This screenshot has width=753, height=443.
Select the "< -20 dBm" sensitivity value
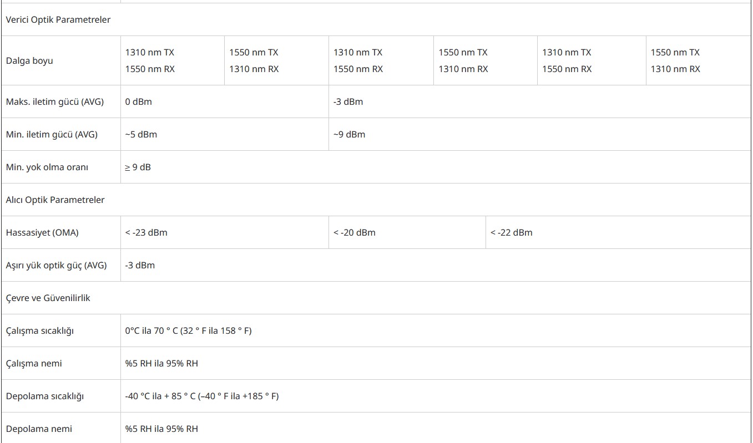pos(354,232)
